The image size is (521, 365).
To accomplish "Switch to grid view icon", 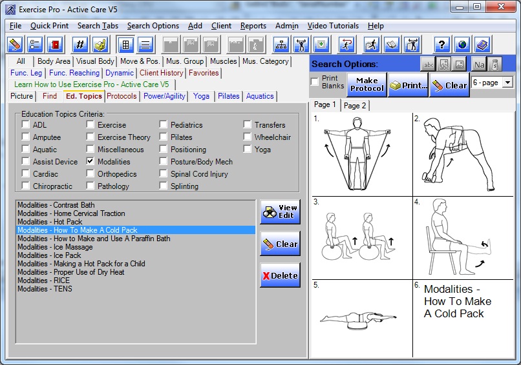I will pos(125,44).
